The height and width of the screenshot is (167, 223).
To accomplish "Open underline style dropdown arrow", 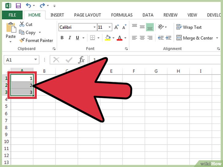I will [x=84, y=38].
